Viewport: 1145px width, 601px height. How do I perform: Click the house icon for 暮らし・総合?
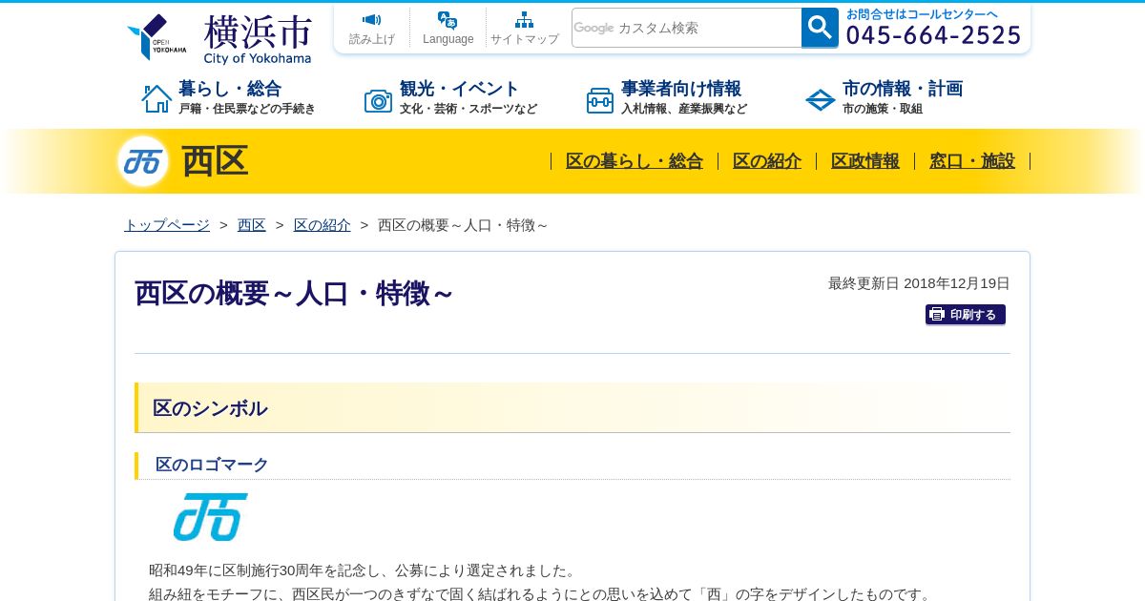(x=156, y=98)
